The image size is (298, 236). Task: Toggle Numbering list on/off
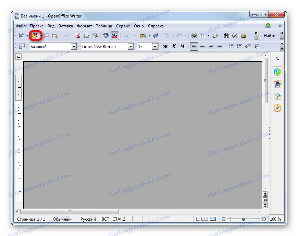pyautogui.click(x=231, y=46)
